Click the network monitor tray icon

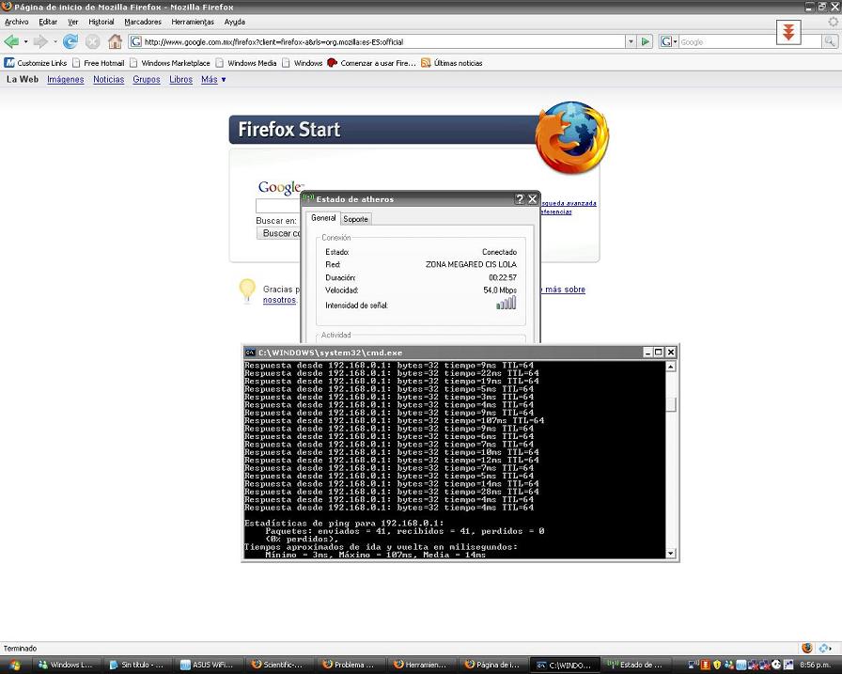pos(693,665)
